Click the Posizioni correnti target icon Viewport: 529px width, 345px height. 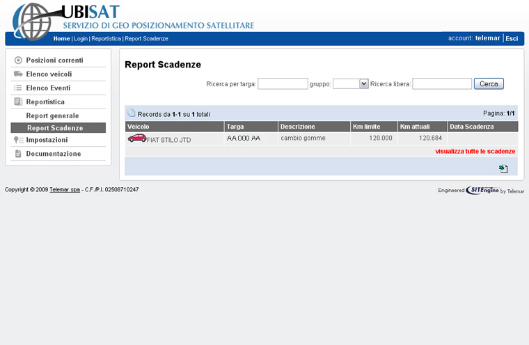click(18, 60)
